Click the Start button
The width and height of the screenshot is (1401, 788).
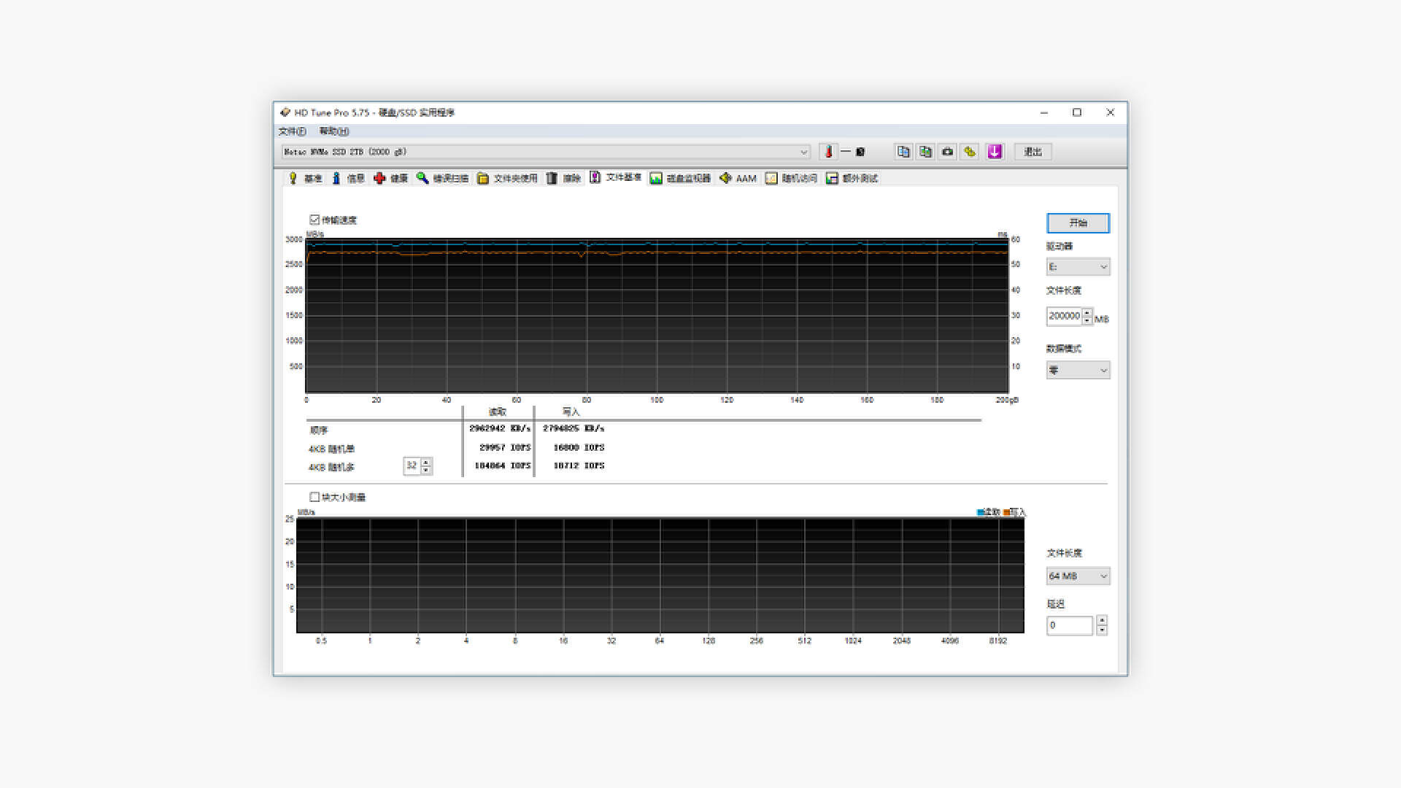(1078, 223)
